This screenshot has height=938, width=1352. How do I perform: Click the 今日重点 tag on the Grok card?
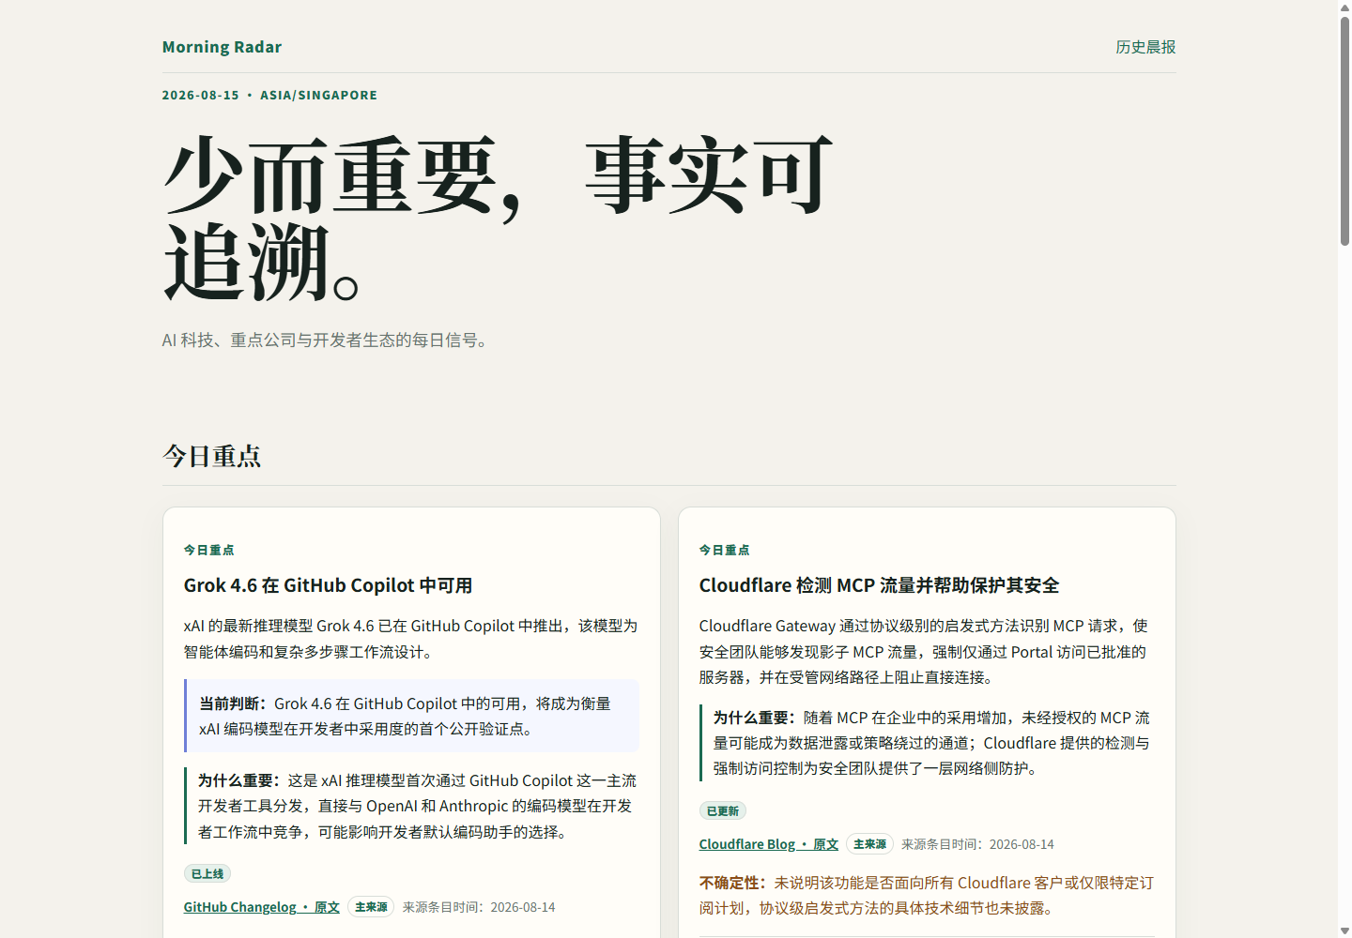[209, 550]
